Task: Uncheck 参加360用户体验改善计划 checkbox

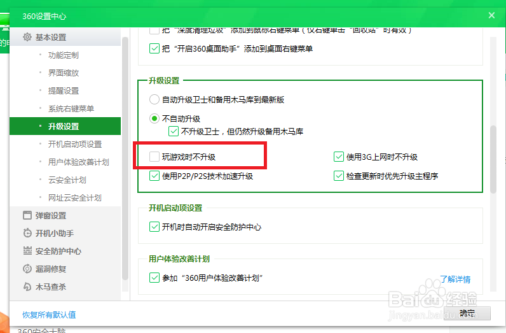Action: (154, 278)
